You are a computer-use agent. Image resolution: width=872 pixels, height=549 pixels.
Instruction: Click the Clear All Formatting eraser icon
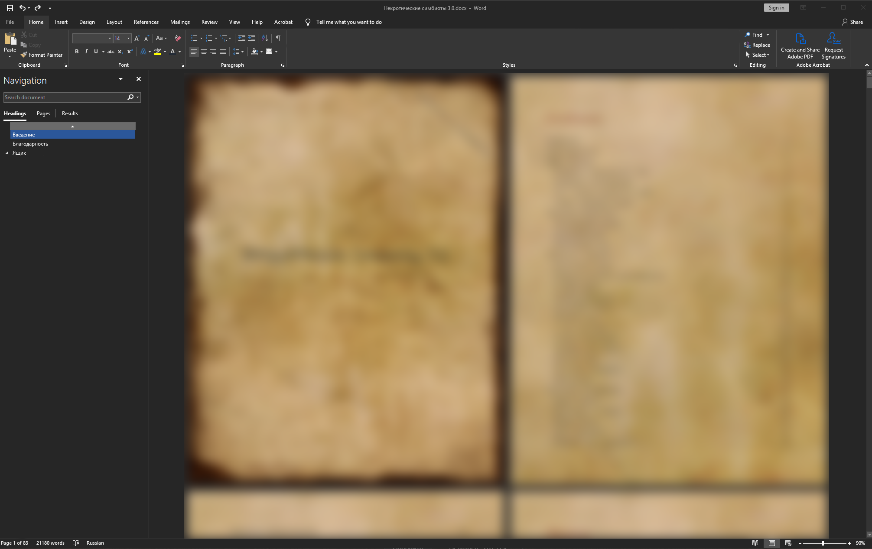click(178, 38)
